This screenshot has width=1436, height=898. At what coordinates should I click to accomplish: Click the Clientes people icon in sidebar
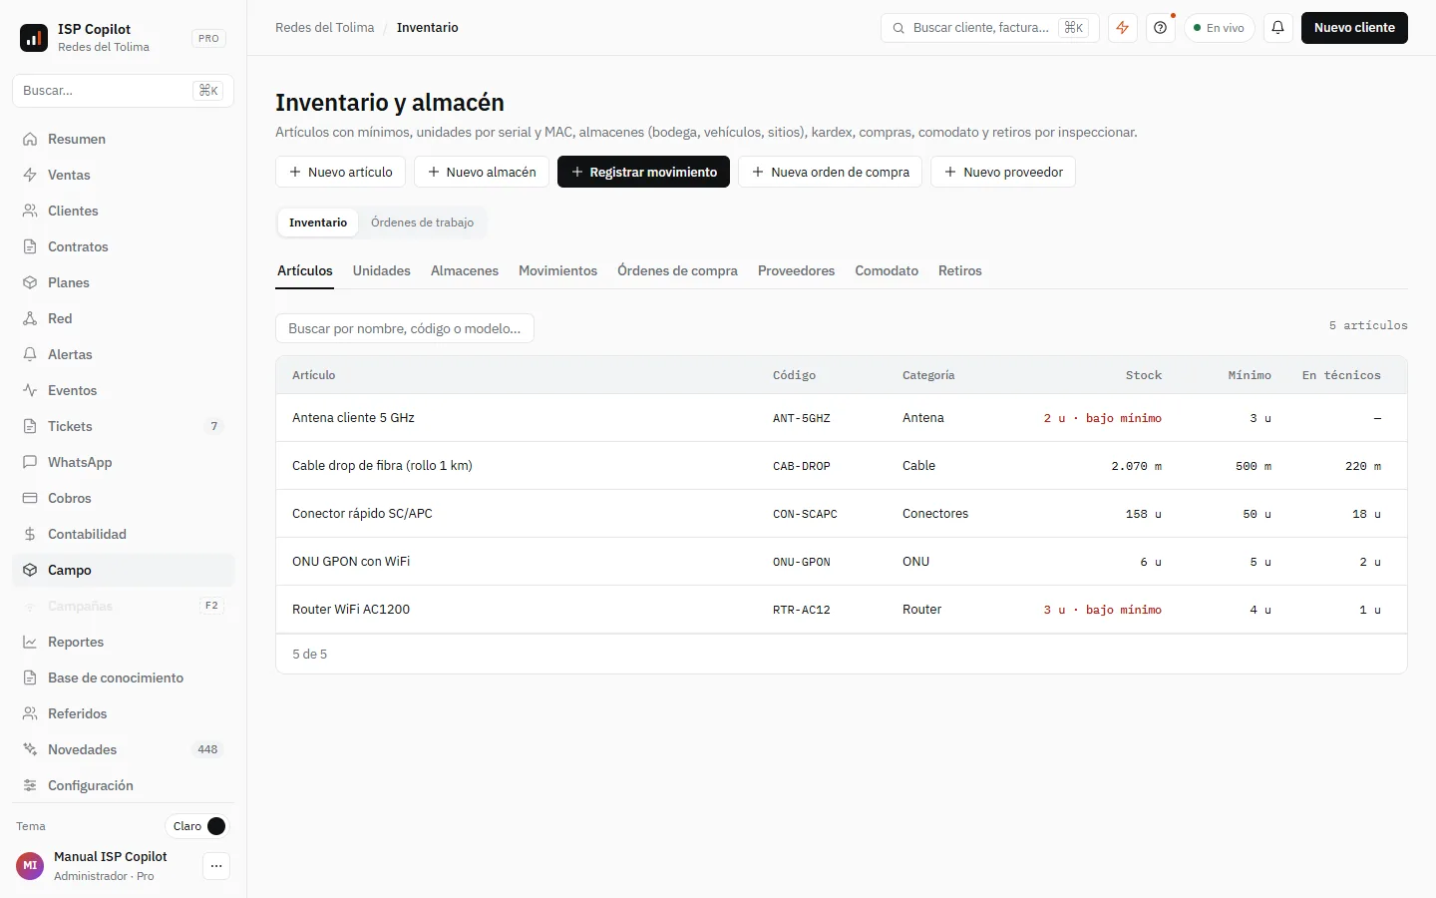coord(30,211)
